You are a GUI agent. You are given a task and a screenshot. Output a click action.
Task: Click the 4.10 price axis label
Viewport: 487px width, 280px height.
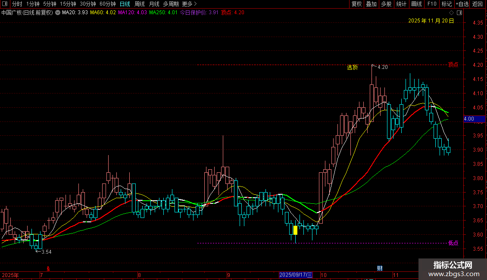(x=478, y=93)
